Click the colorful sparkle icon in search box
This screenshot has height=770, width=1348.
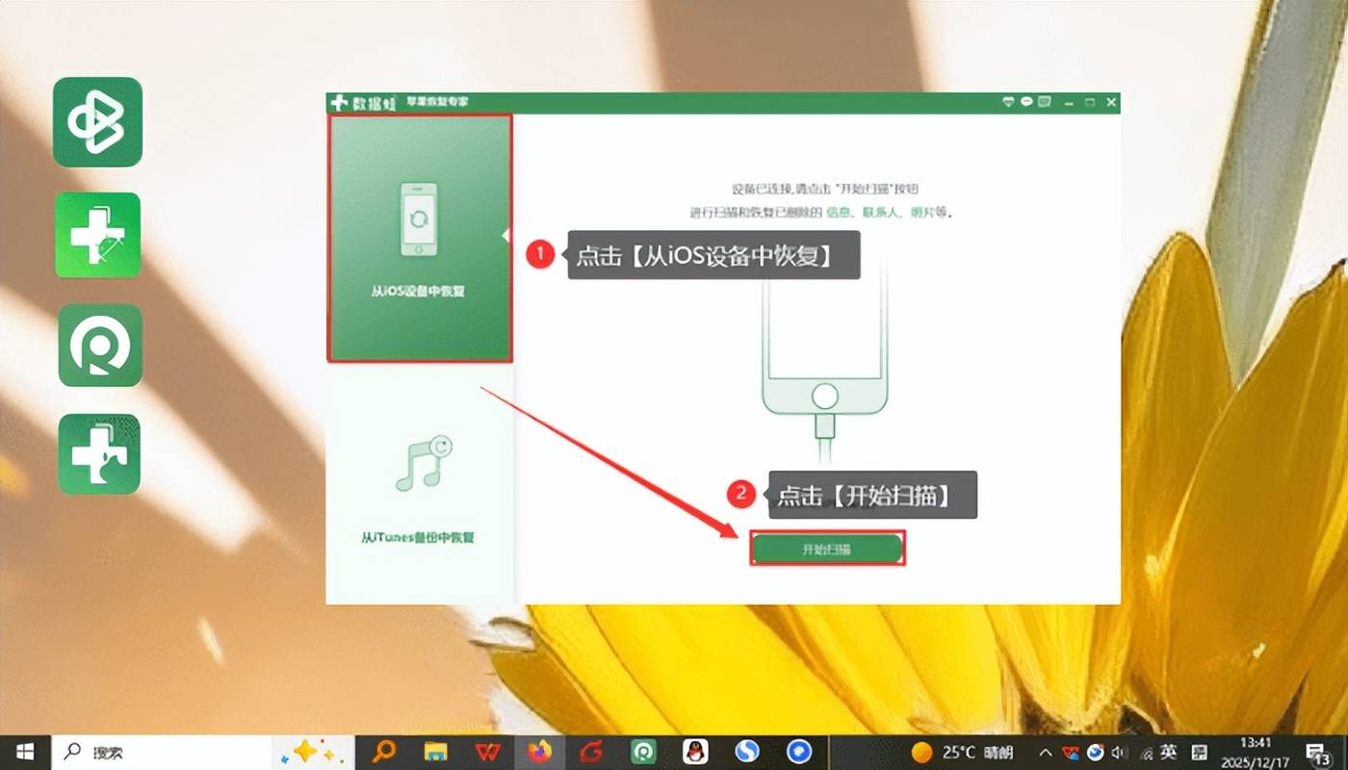(311, 752)
